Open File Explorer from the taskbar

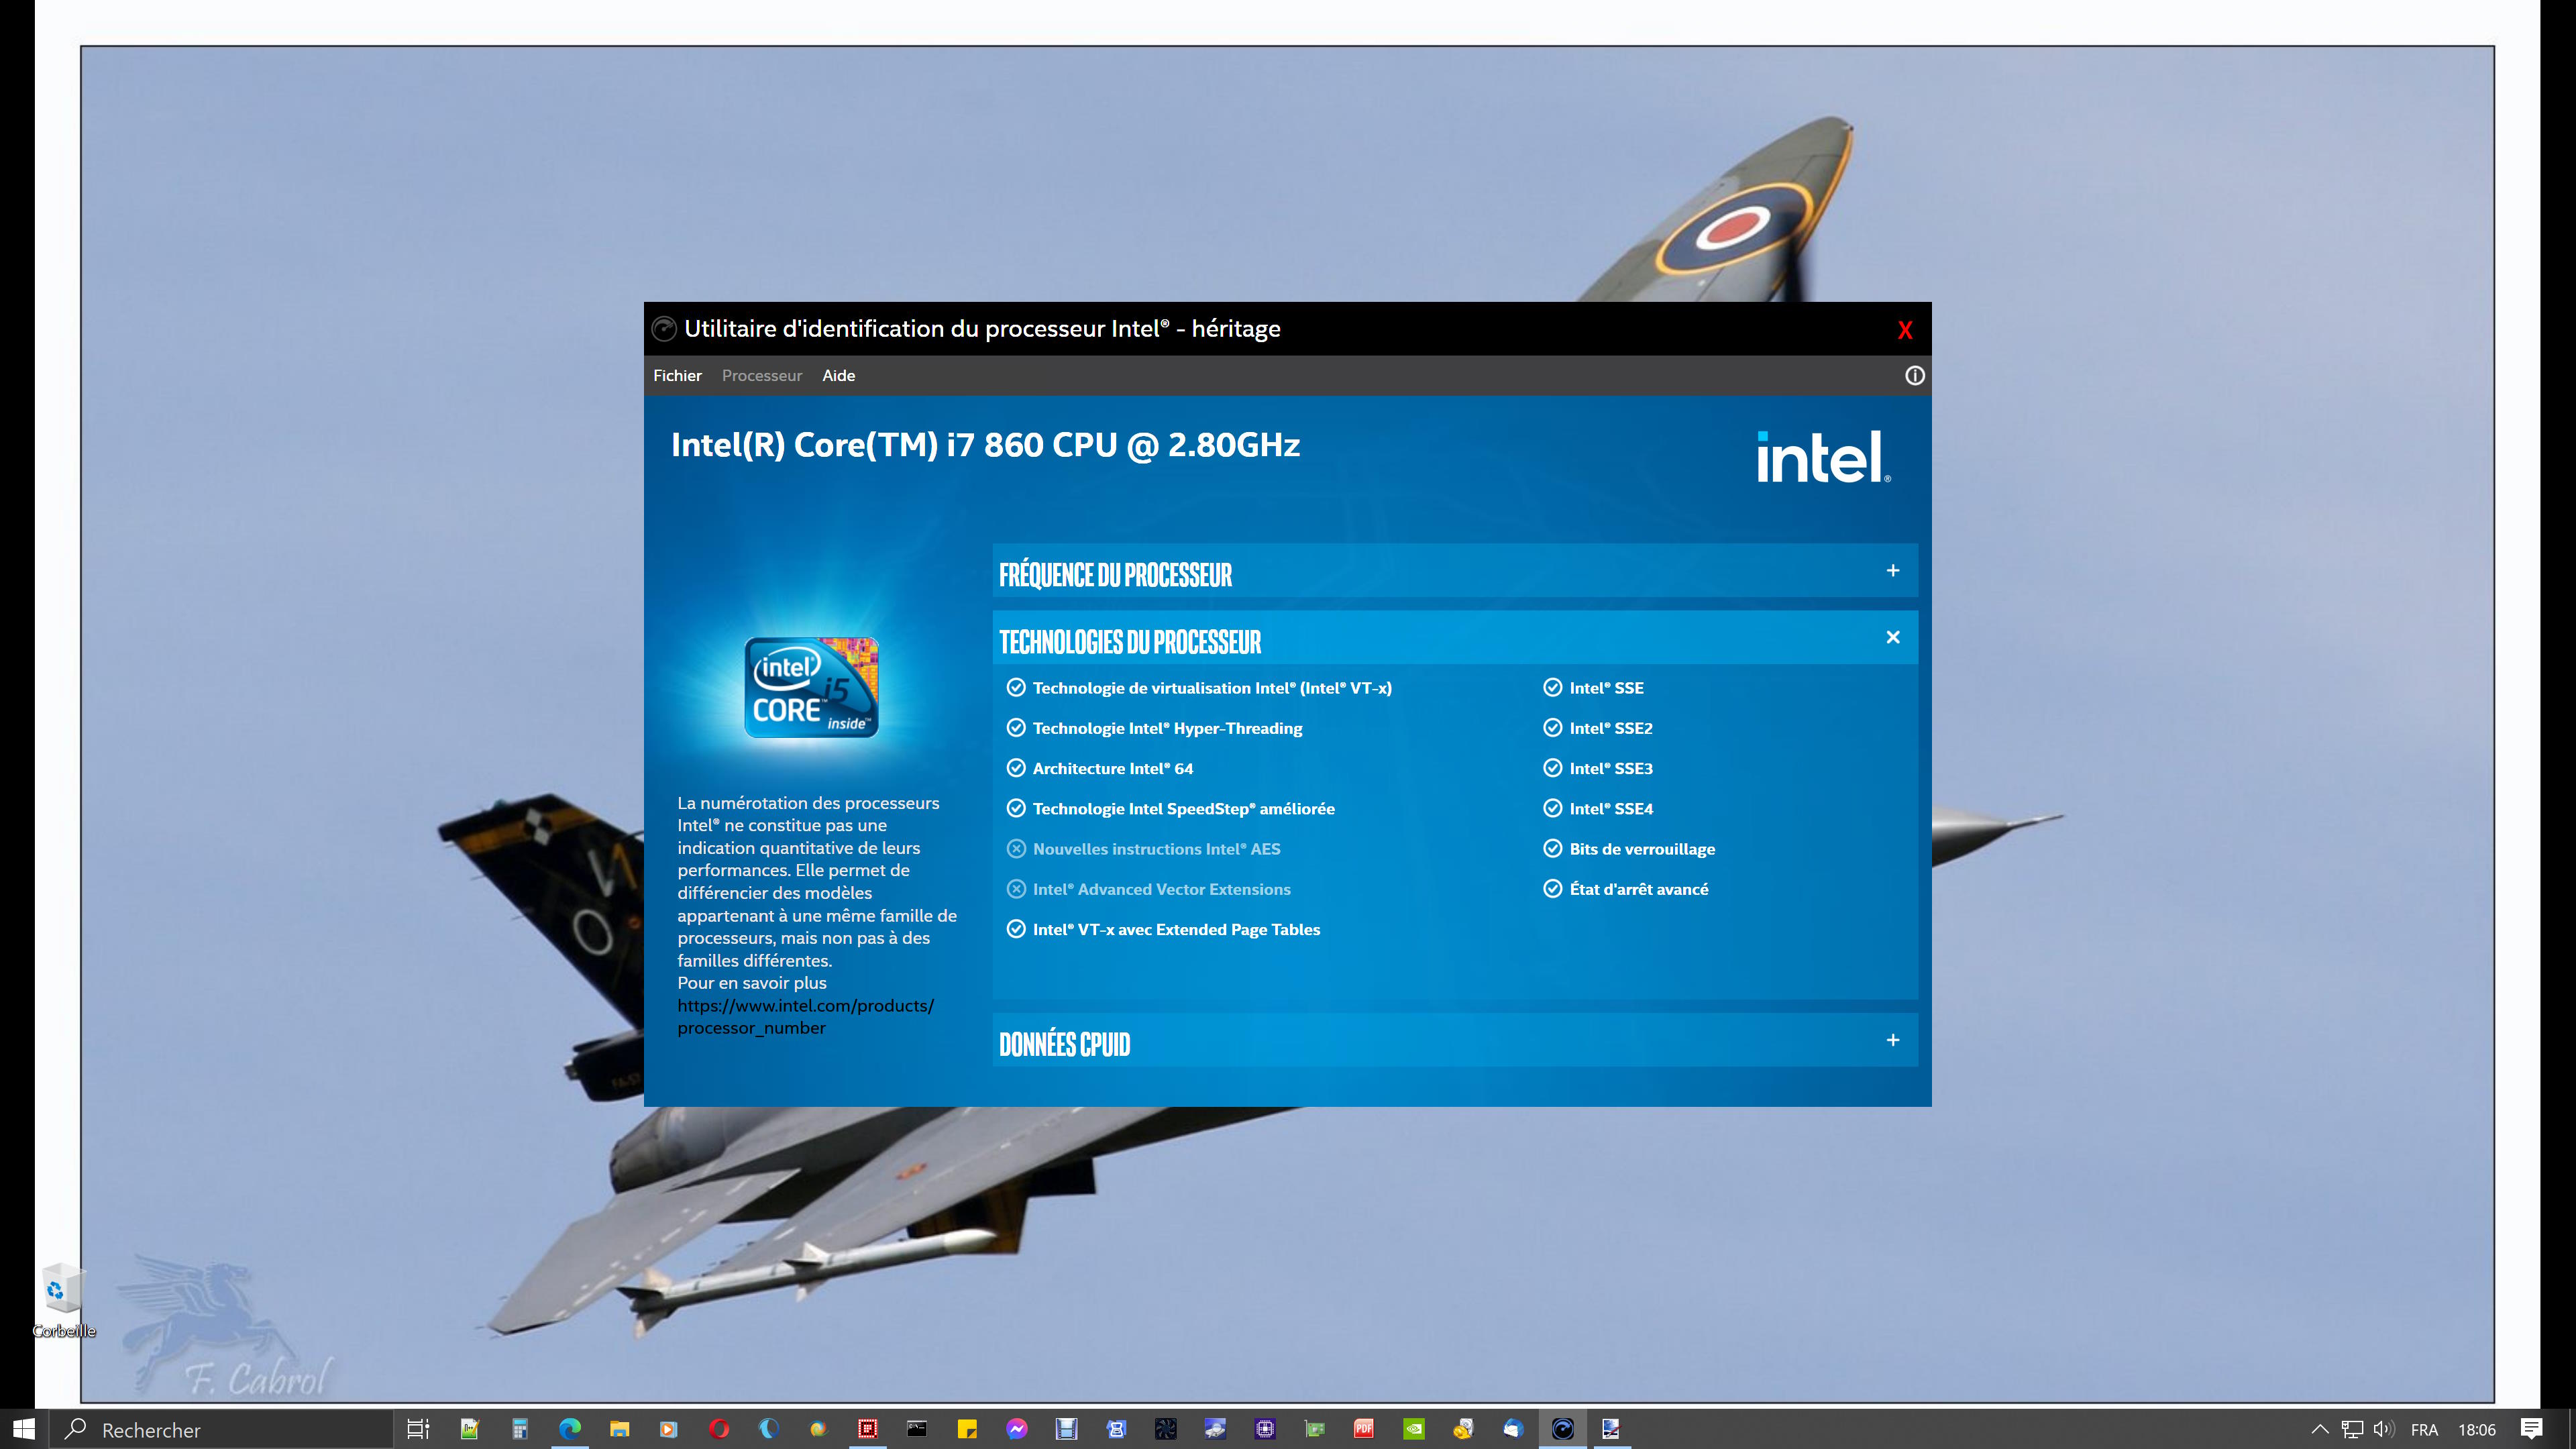[619, 1429]
